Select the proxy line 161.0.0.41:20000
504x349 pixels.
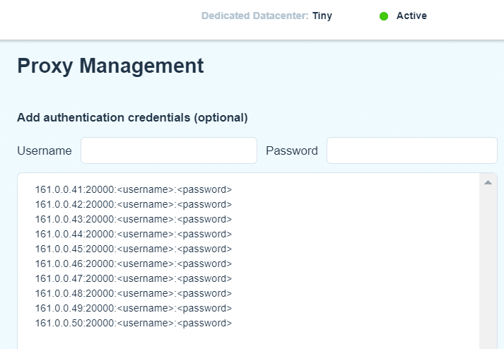click(x=134, y=189)
